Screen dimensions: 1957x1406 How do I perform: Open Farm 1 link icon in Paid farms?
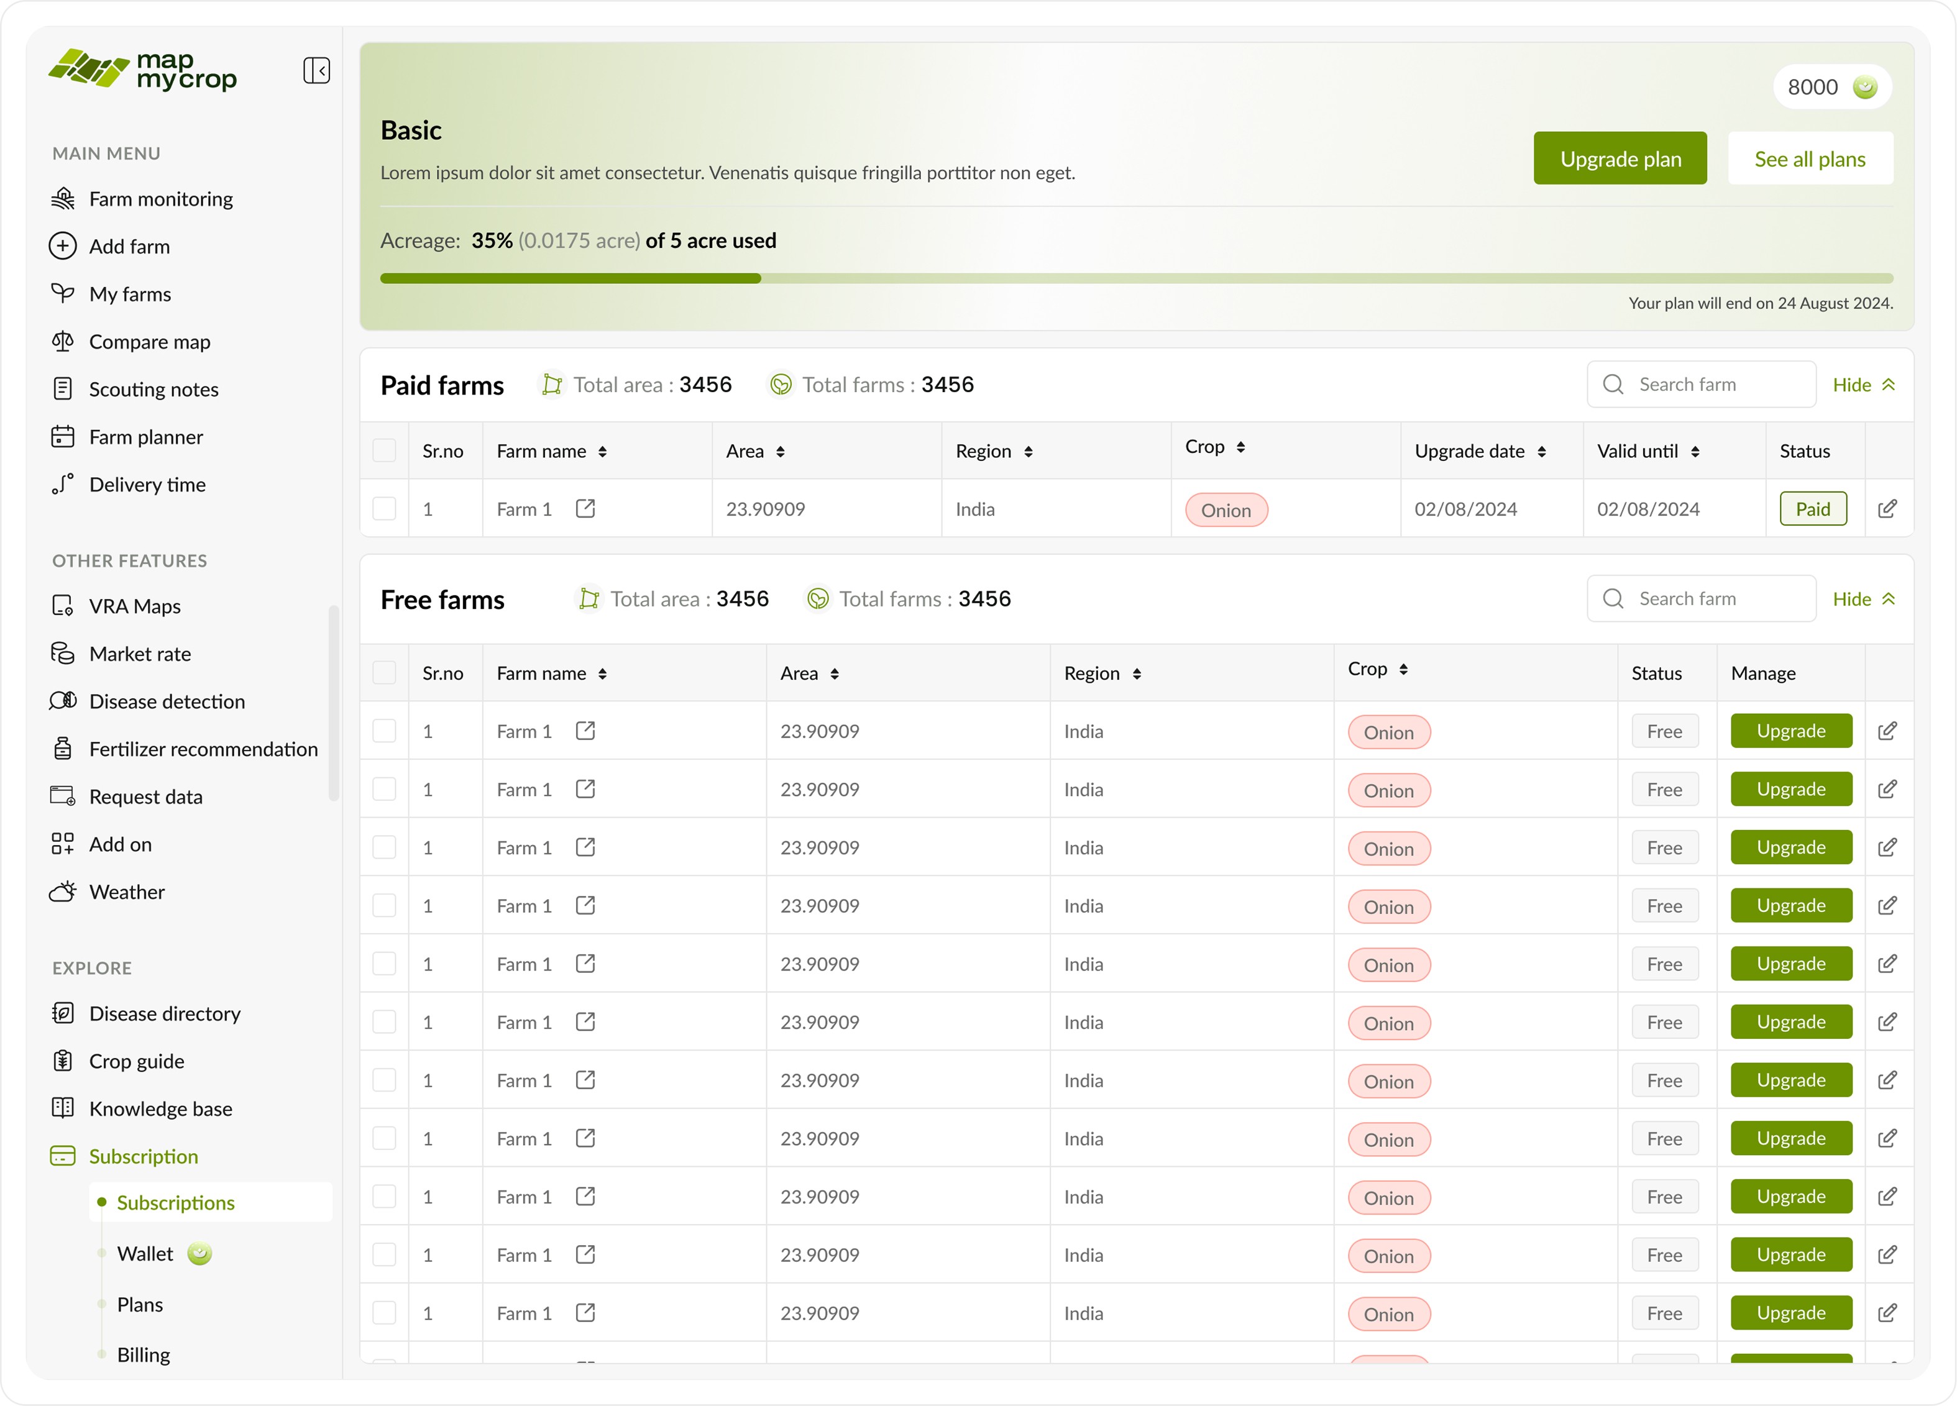coord(585,508)
